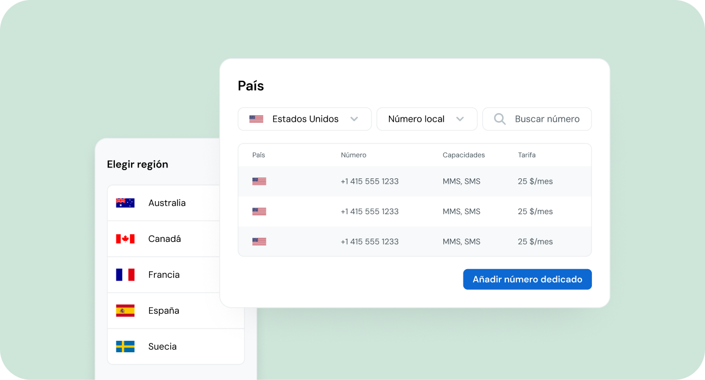Click the Tarifa column header
The width and height of the screenshot is (705, 380).
527,155
